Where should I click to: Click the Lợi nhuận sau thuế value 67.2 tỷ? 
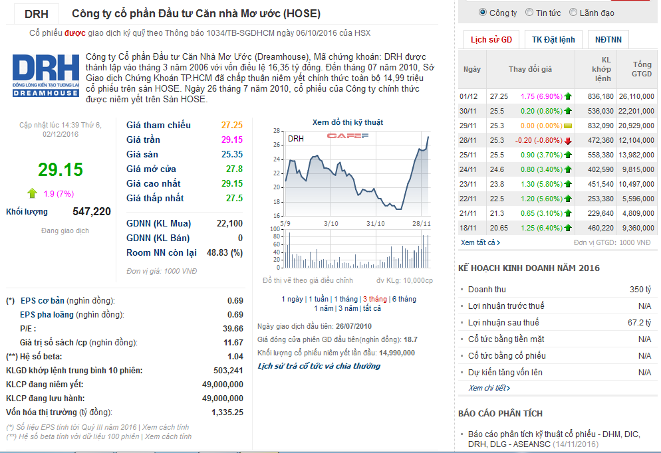pos(639,323)
